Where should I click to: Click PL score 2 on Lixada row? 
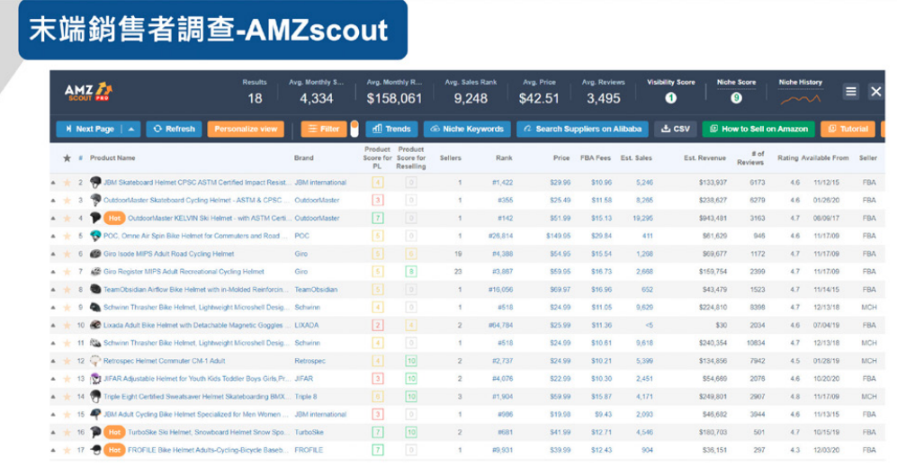pyautogui.click(x=378, y=325)
